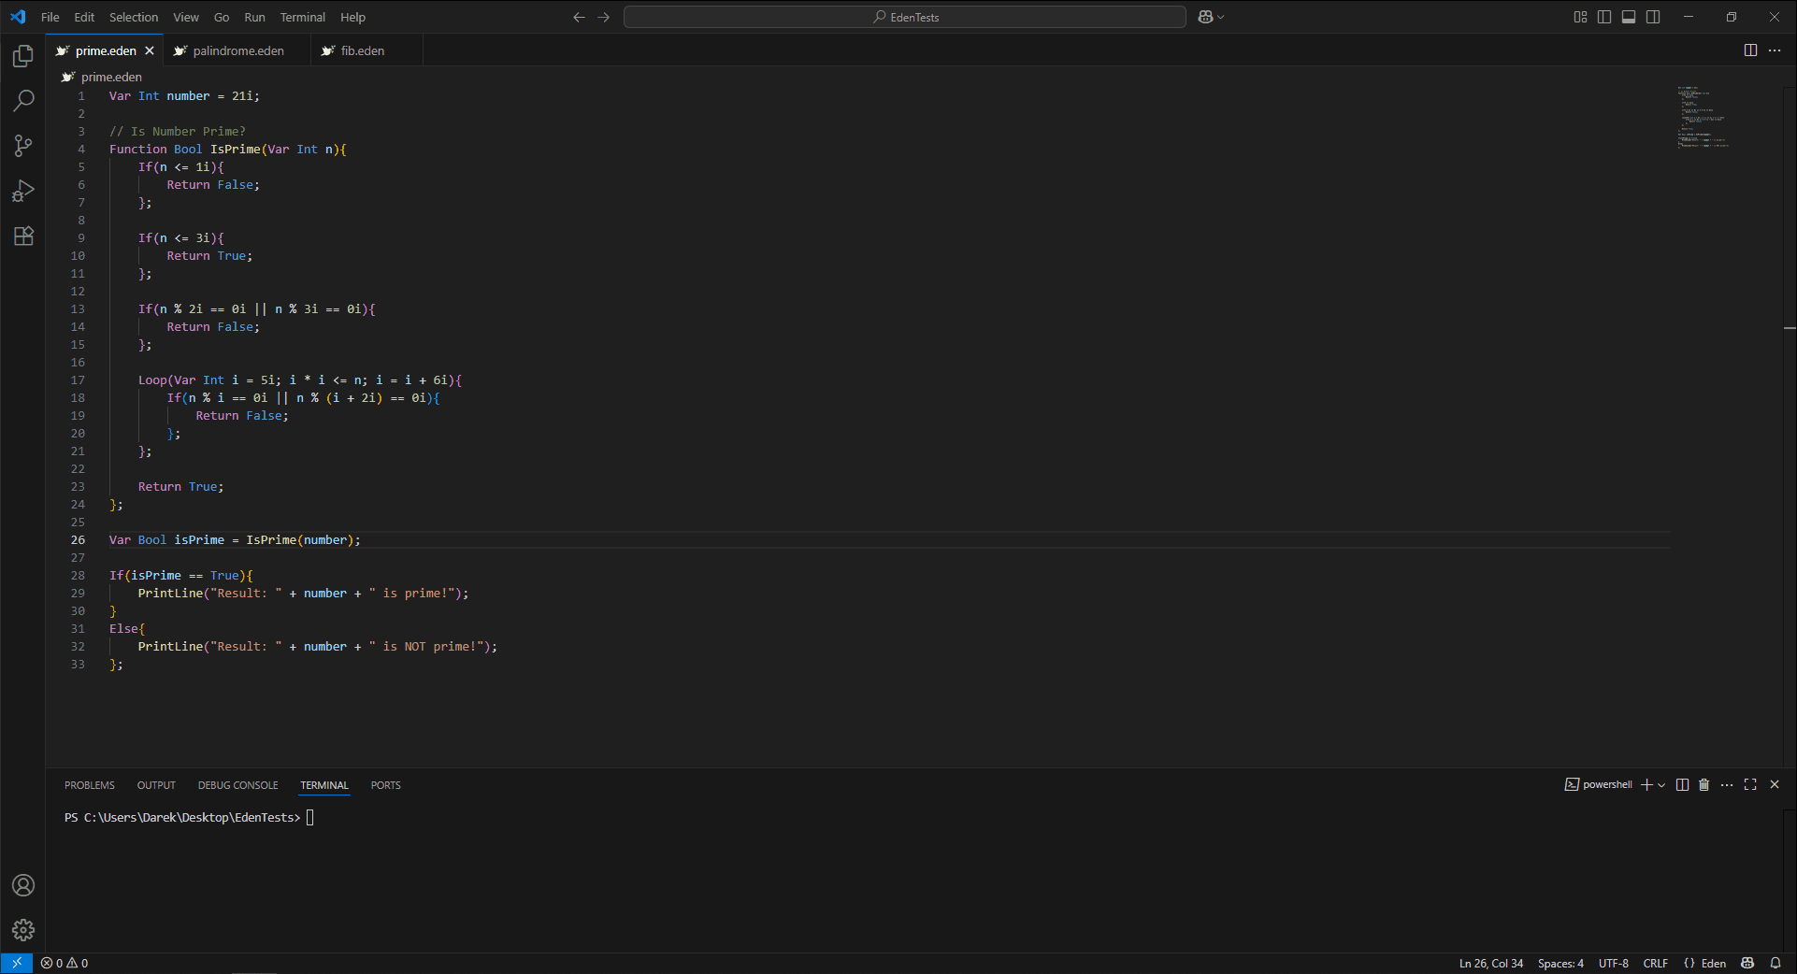Change the UTF-8 file encoding

(1613, 963)
